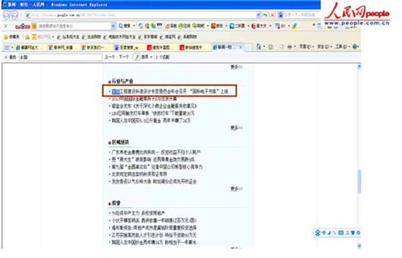Click the green Refresh page icon
402x258 pixels.
(x=265, y=15)
